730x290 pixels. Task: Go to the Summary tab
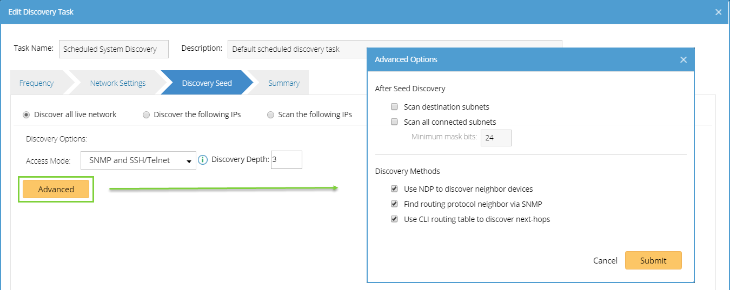283,83
